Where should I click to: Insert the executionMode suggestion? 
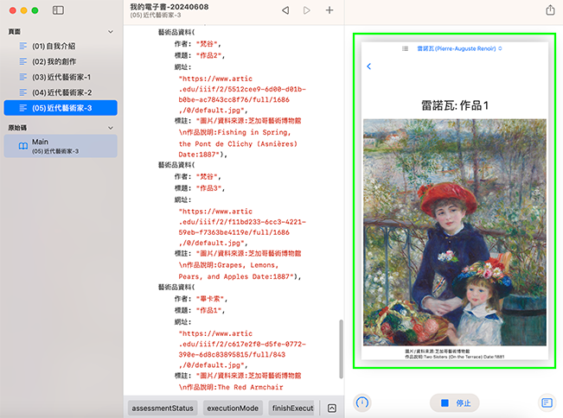click(232, 408)
